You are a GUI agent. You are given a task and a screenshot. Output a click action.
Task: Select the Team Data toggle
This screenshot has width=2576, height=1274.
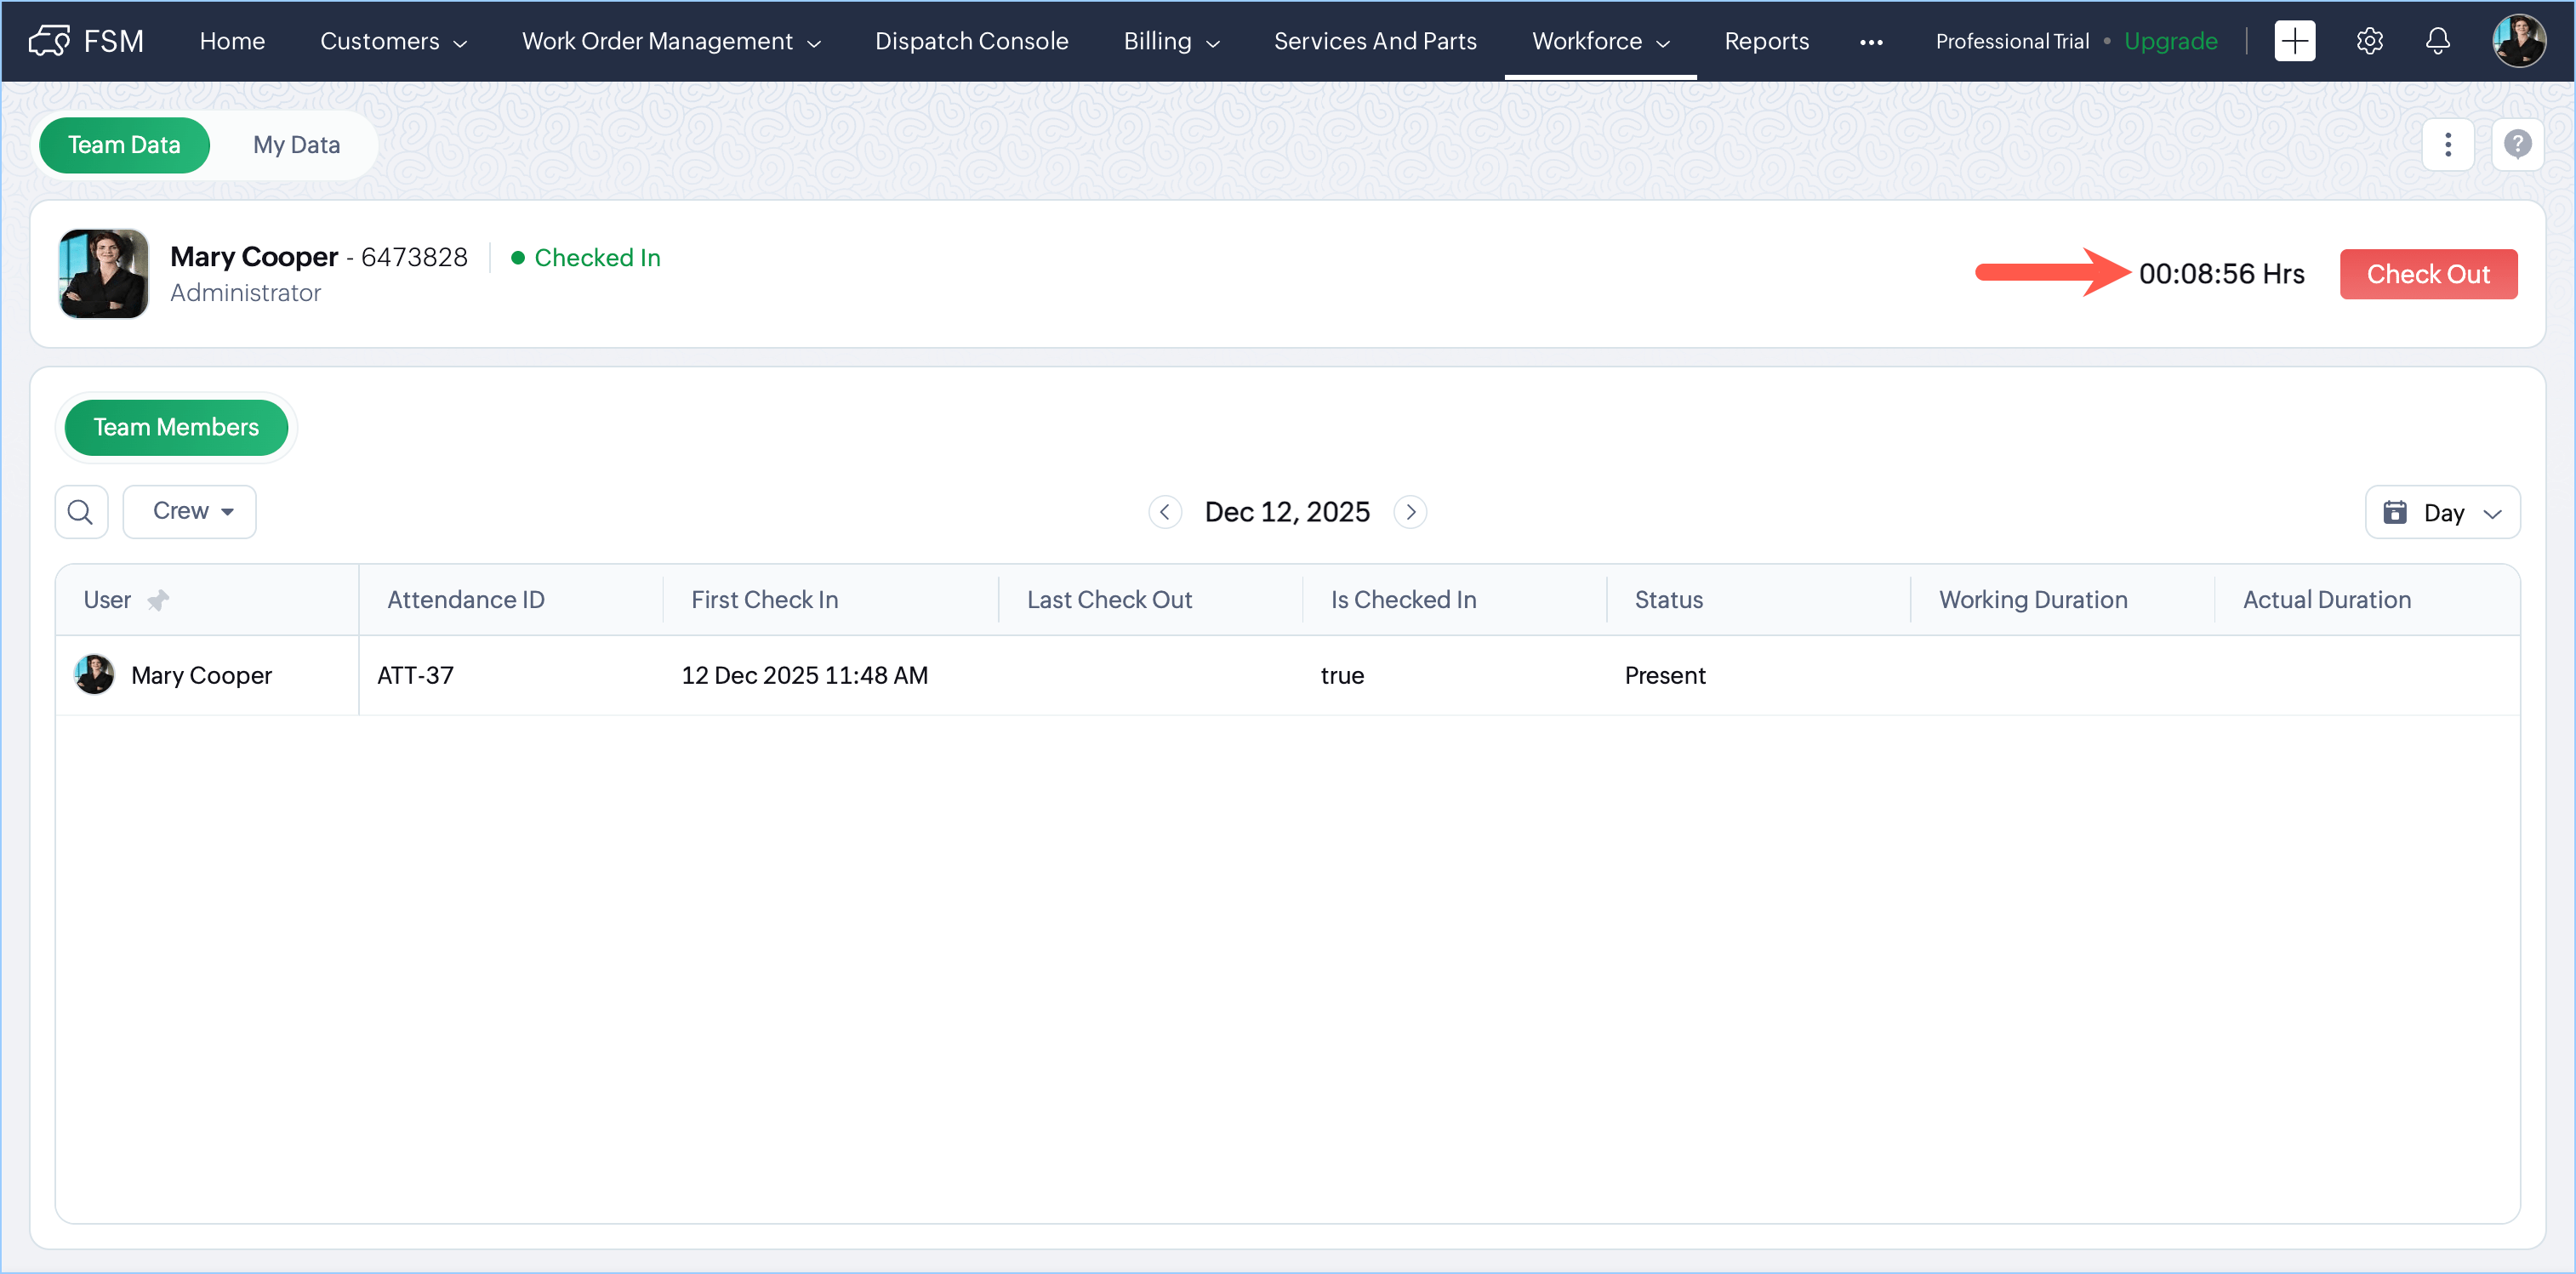pos(124,145)
